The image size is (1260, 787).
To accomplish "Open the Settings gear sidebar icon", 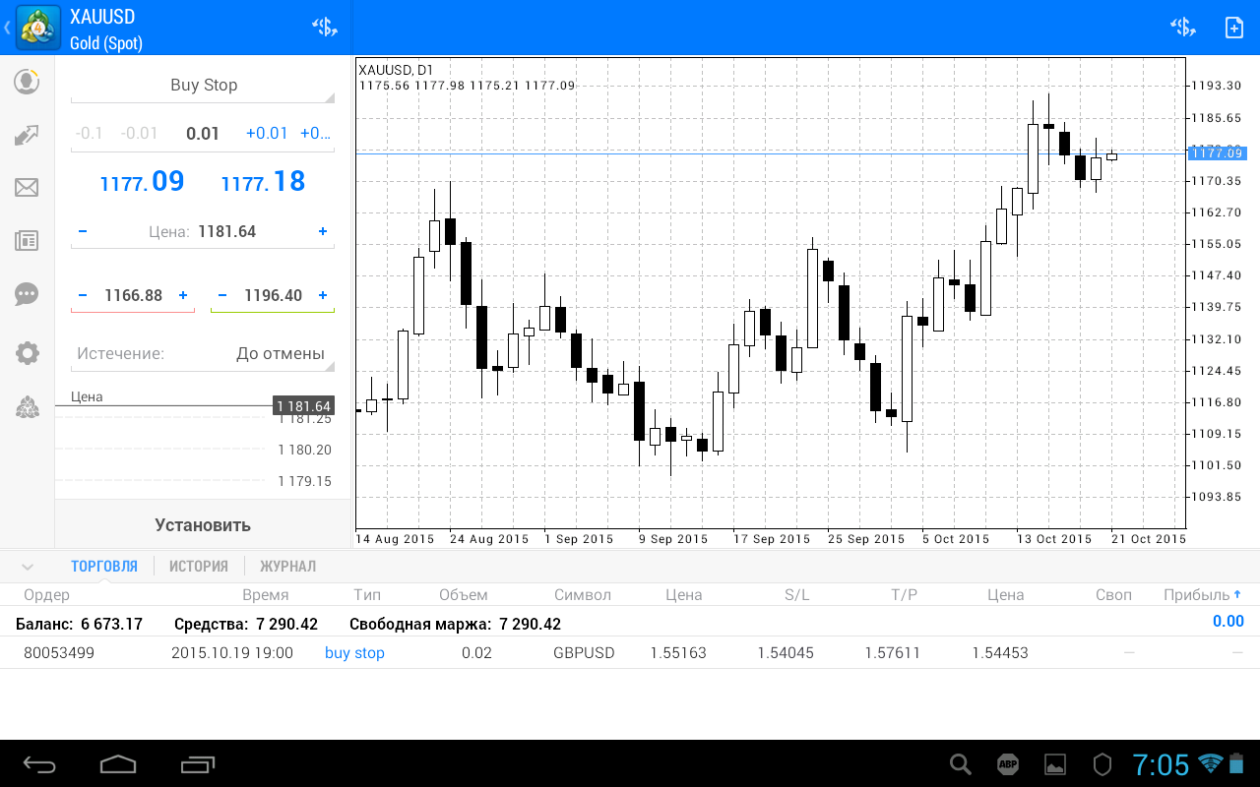I will click(x=27, y=353).
